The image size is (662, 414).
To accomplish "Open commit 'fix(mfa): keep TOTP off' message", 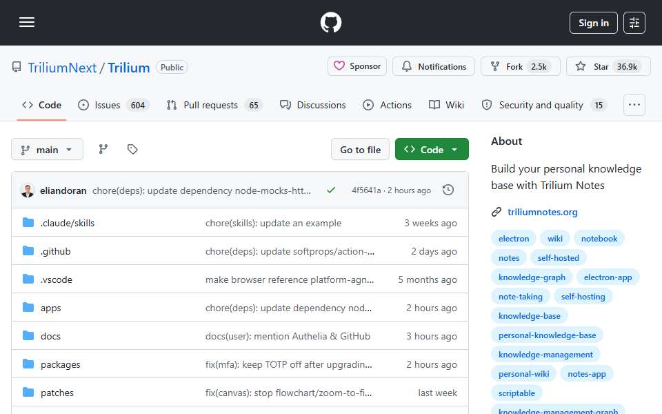I will [288, 364].
